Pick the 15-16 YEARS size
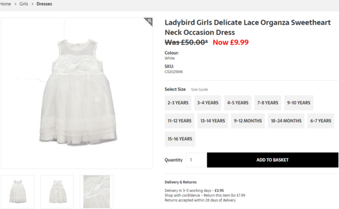 click(180, 139)
